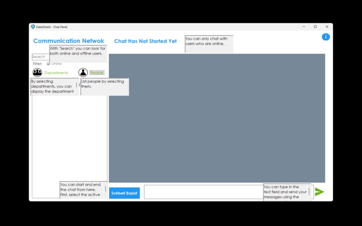The image size is (362, 226).
Task: Click the Search help tooltip text
Action: [78, 51]
